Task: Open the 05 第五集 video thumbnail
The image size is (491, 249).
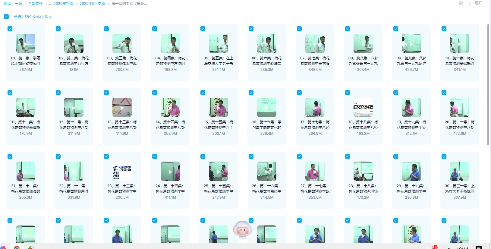Action: [219, 43]
